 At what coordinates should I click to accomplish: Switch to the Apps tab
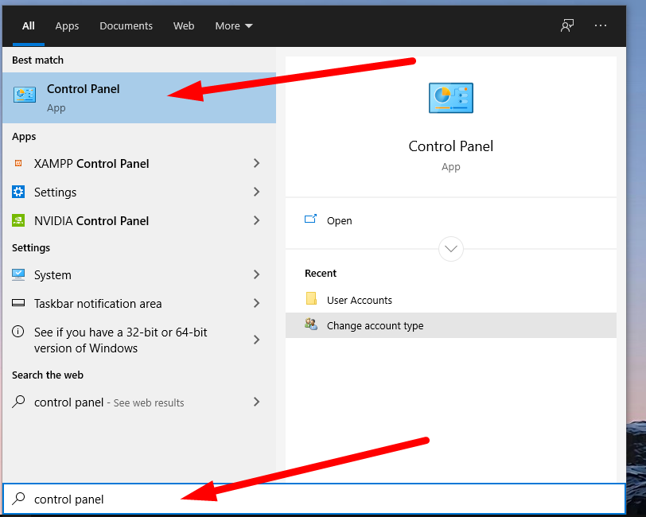[67, 26]
